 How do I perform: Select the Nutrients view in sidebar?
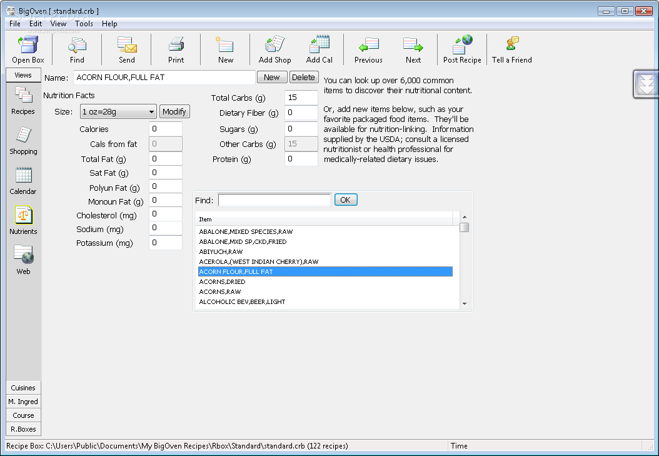23,221
